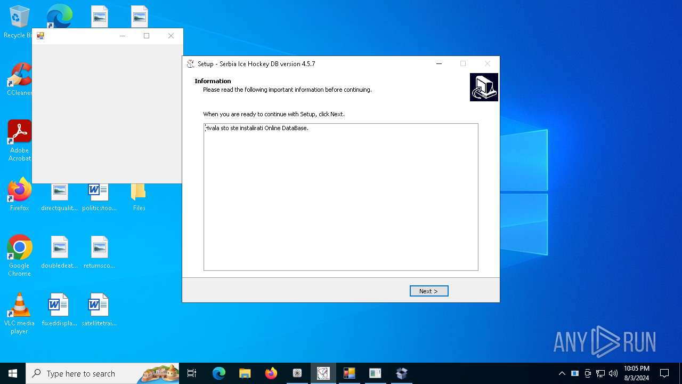The image size is (682, 384).
Task: Open network settings from the tray
Action: (600, 373)
